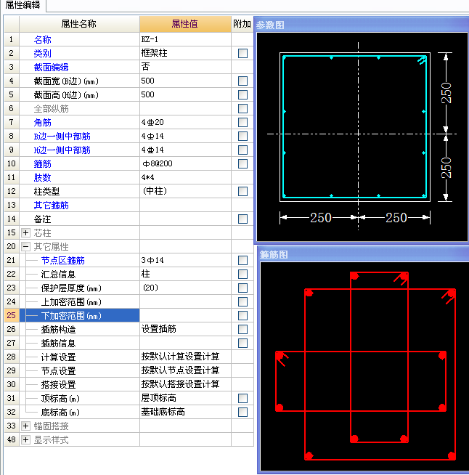Tick the 附加 checkbox for 插筋构造
469x475 pixels.
click(242, 329)
